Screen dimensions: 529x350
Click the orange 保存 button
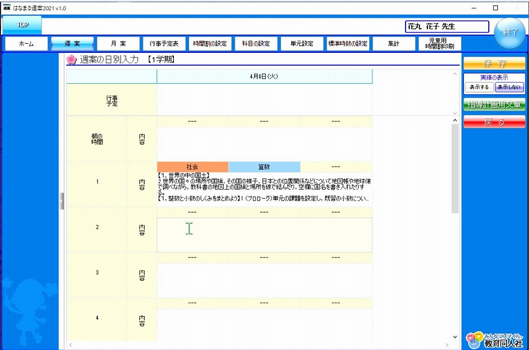494,63
